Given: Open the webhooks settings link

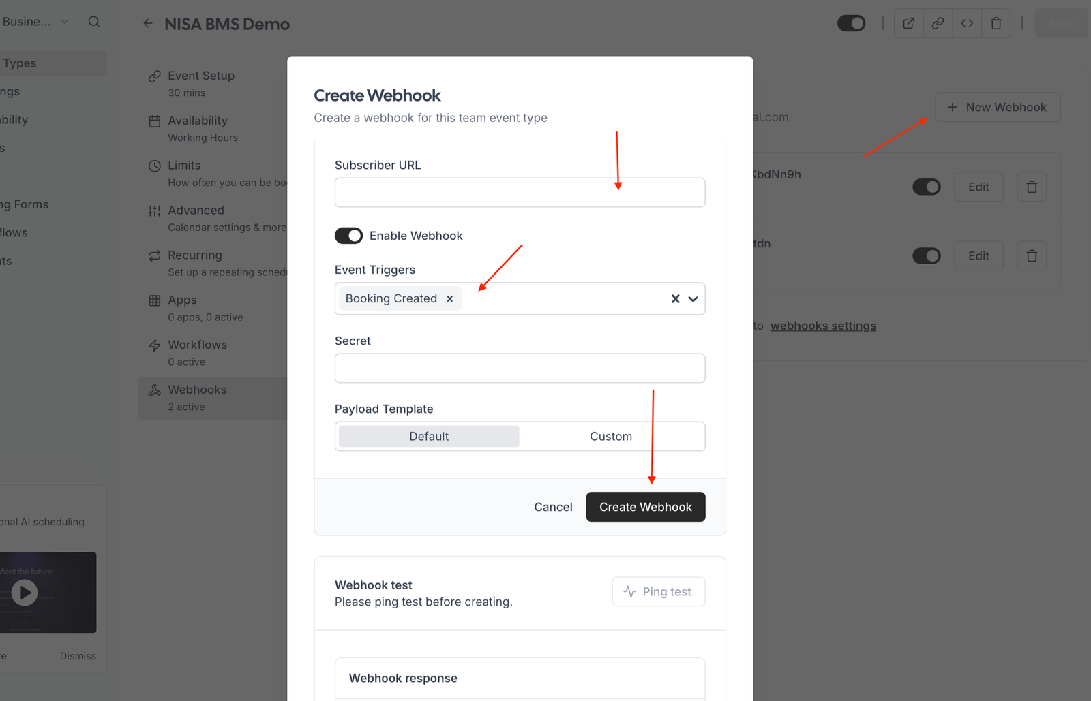Looking at the screenshot, I should [x=823, y=326].
